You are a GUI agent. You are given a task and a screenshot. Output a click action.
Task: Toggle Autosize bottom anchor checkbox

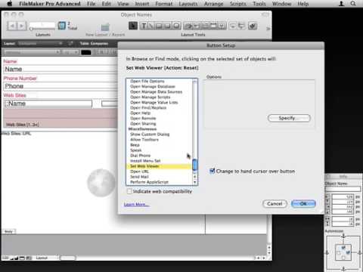[343, 258]
